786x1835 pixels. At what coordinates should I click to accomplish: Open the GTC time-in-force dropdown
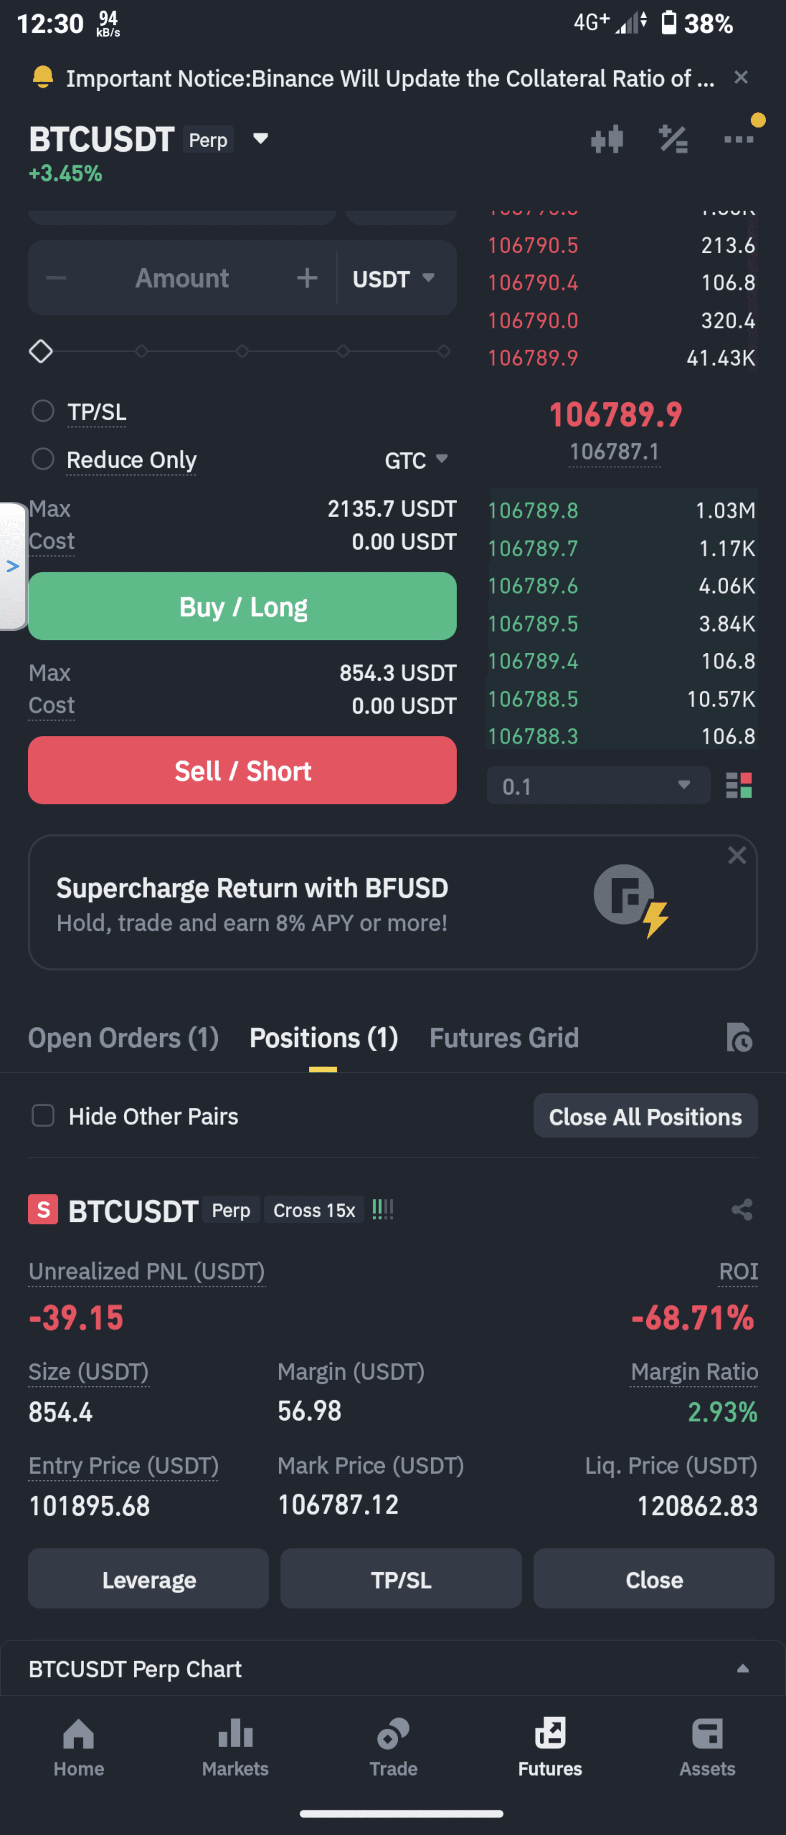click(x=416, y=460)
